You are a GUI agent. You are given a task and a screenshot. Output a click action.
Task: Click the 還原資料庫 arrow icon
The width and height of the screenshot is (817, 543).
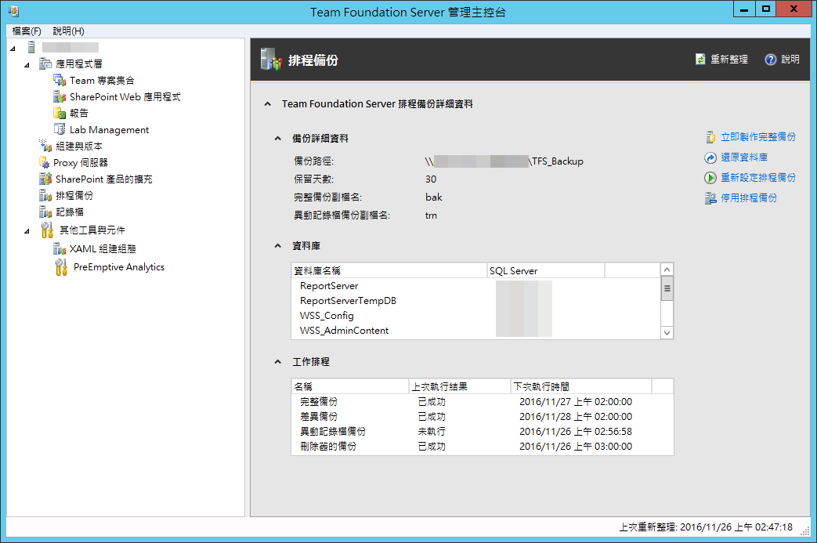(x=710, y=157)
